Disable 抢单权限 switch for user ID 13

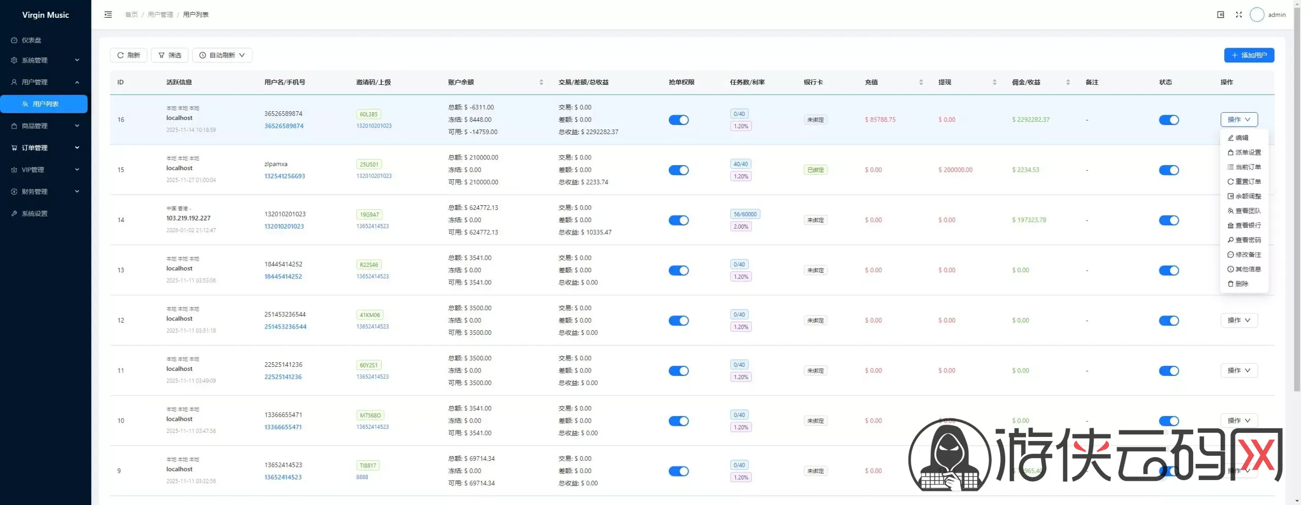click(x=678, y=270)
